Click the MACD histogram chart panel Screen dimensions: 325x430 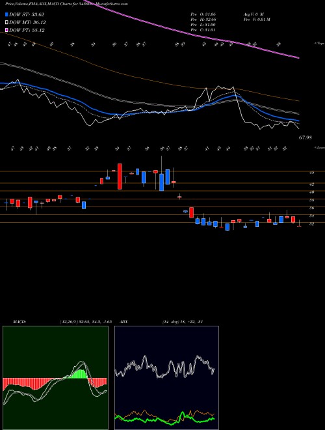tap(55, 378)
